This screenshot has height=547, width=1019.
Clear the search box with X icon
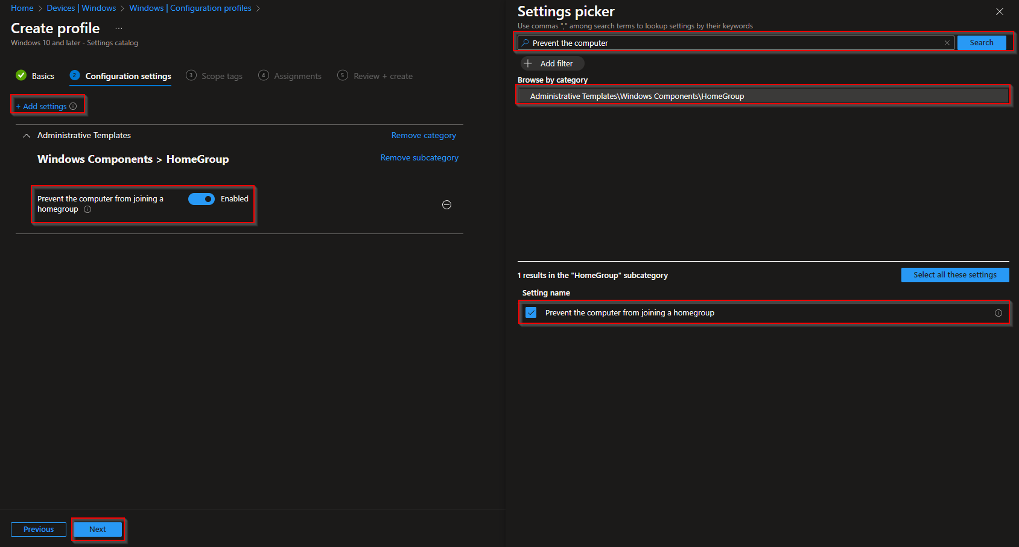[x=947, y=43]
